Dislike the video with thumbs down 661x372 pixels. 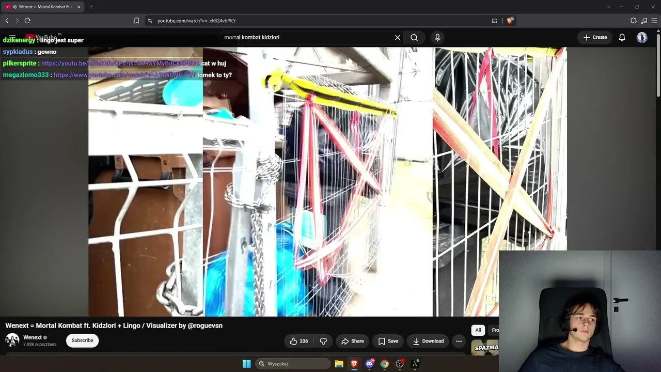(323, 341)
